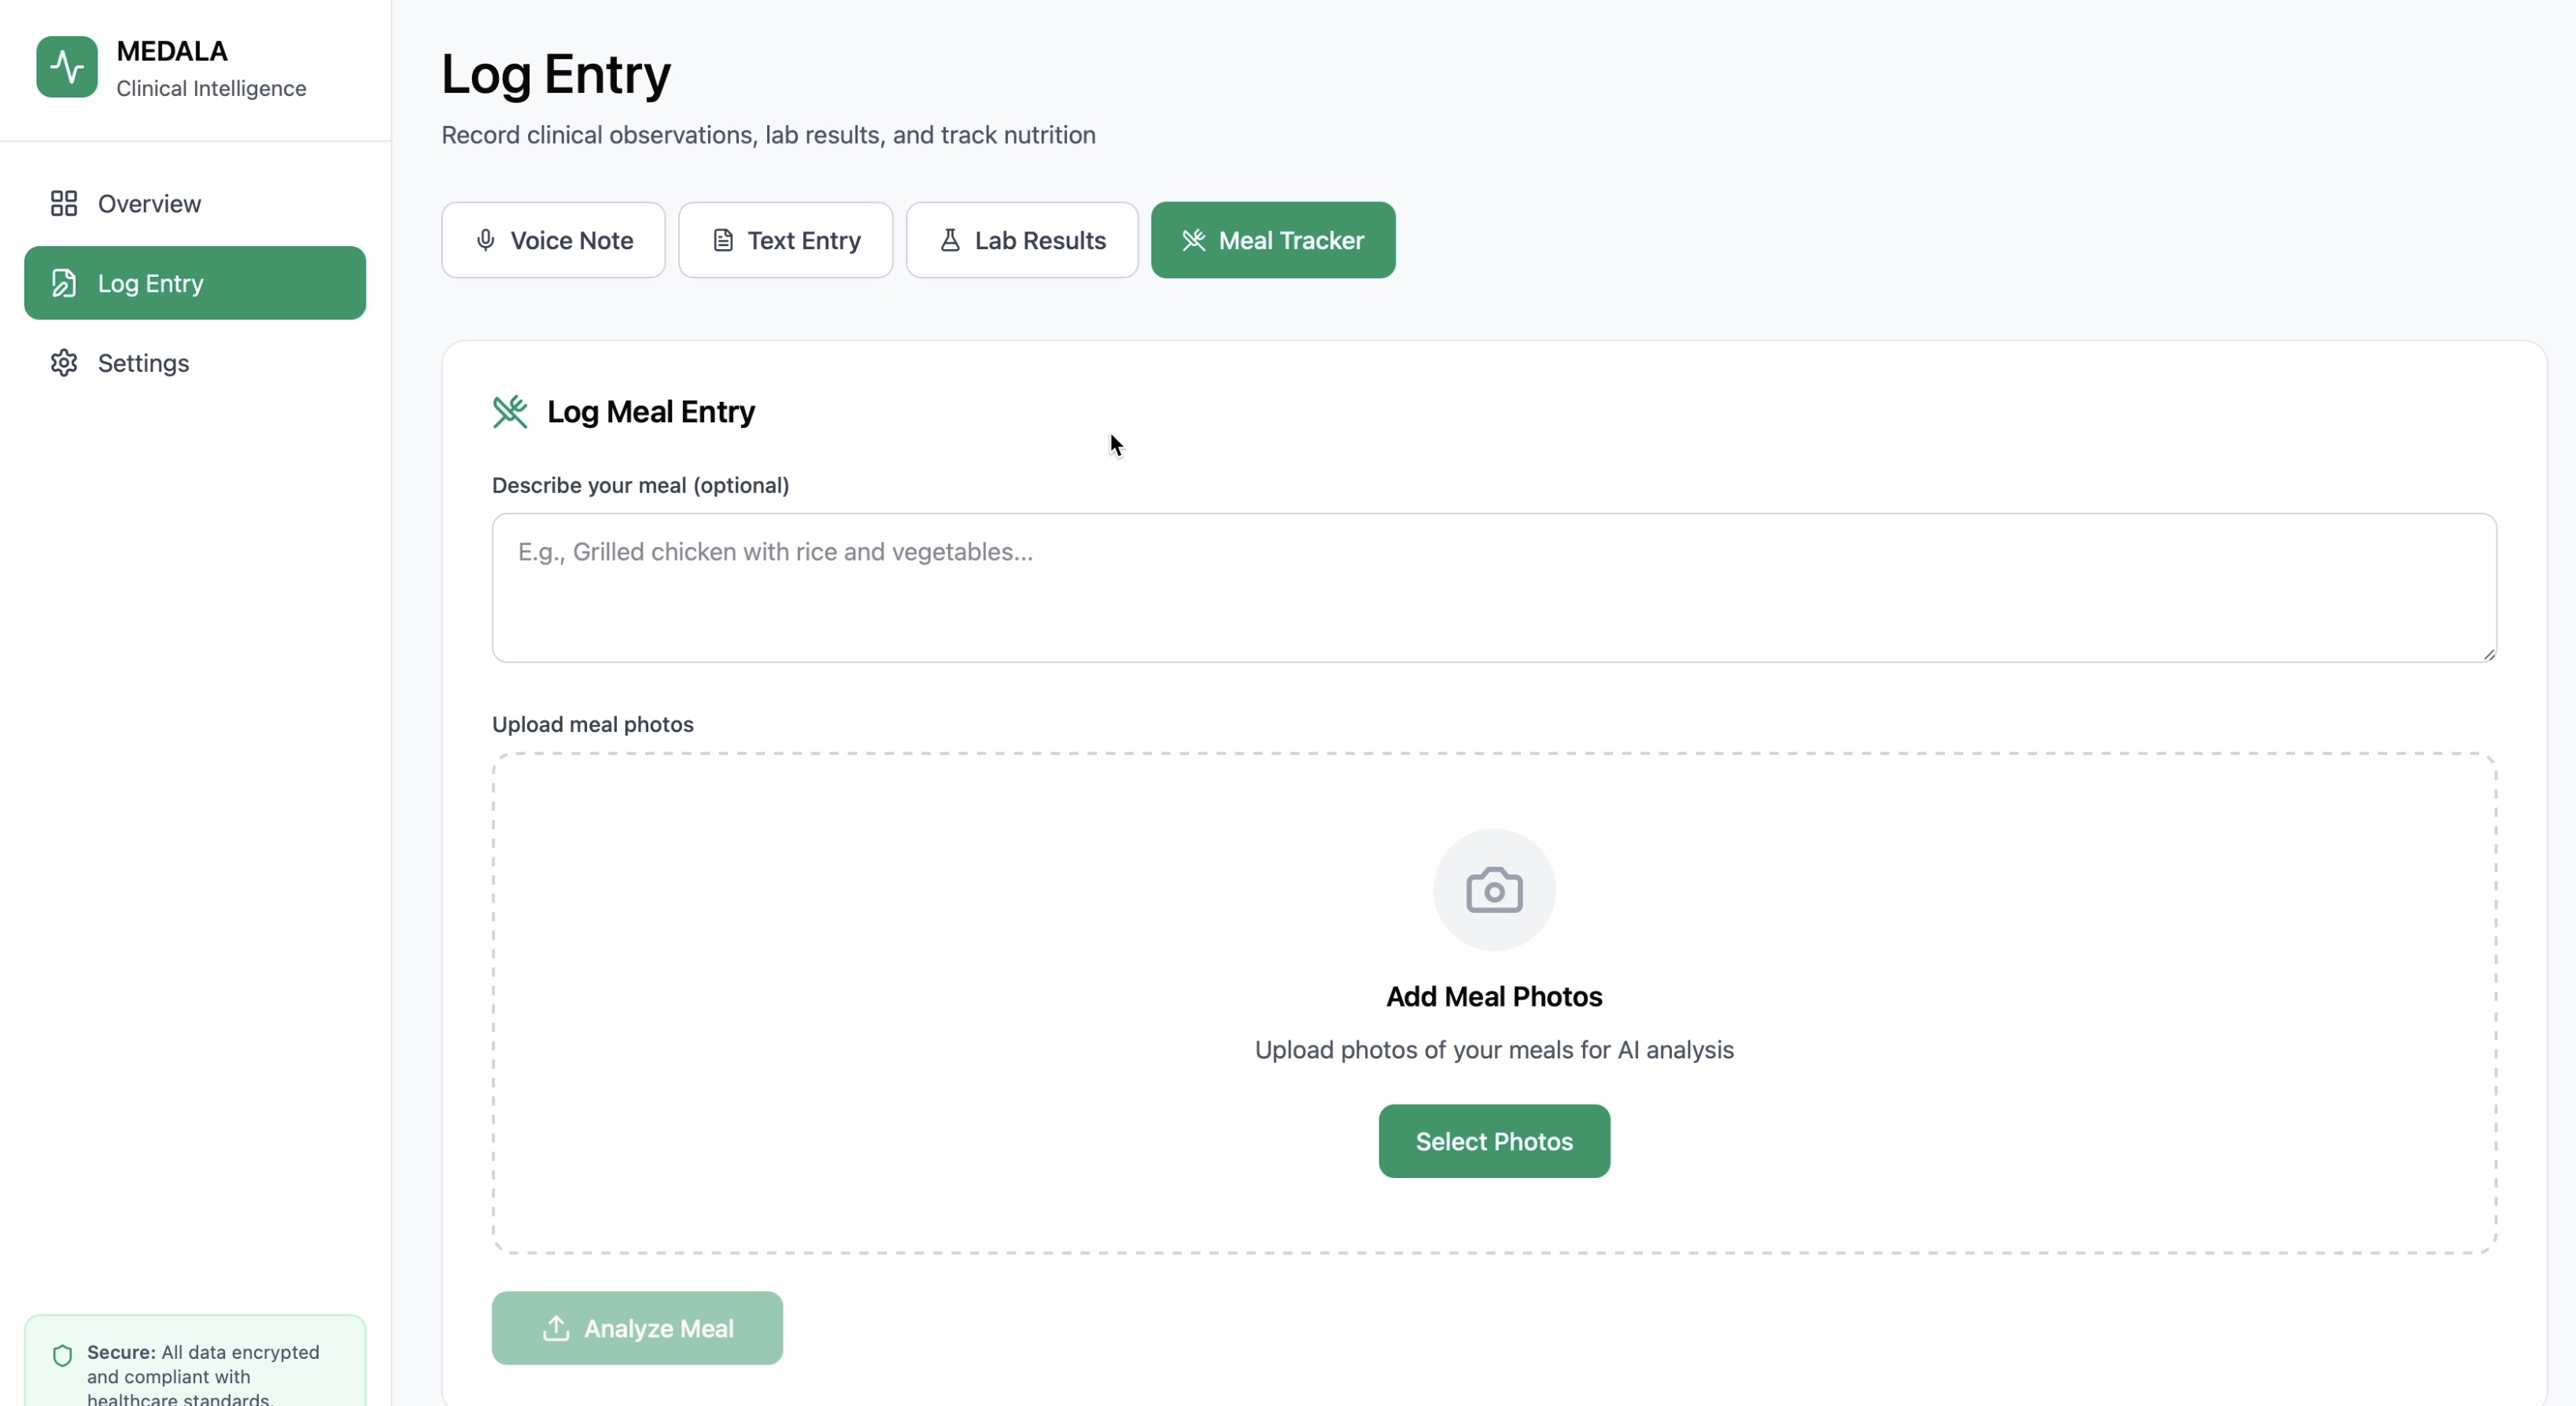This screenshot has width=2576, height=1406.
Task: Click the upload arrow icon on Analyze Meal
Action: (556, 1328)
